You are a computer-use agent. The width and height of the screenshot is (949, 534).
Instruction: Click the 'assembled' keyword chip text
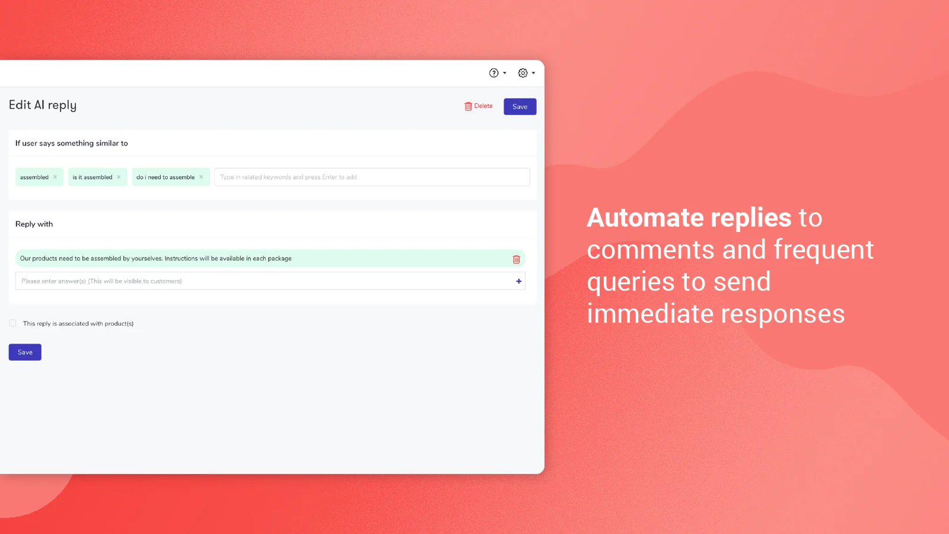tap(34, 177)
